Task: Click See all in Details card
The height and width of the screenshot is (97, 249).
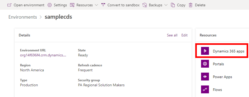Action: pos(172,35)
